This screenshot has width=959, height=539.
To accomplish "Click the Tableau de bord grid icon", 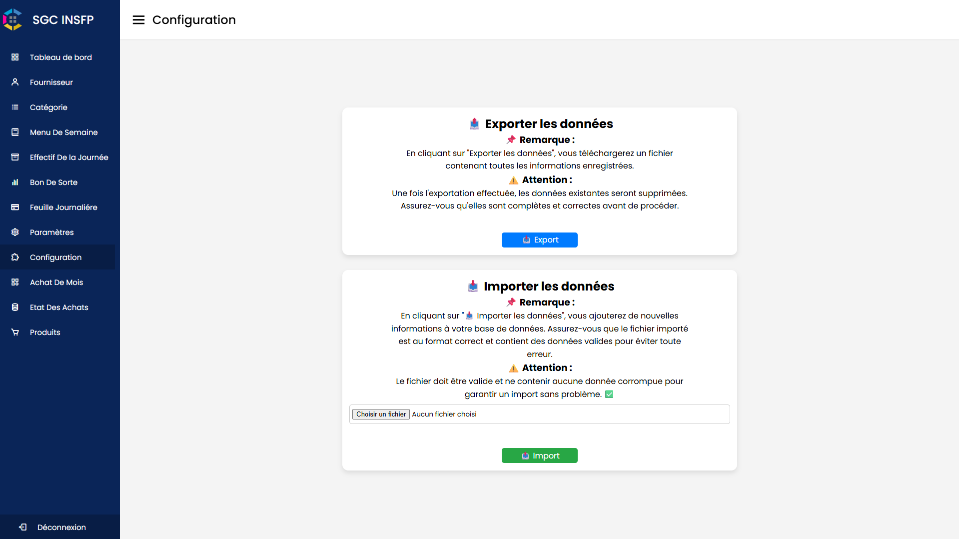I will click(15, 57).
